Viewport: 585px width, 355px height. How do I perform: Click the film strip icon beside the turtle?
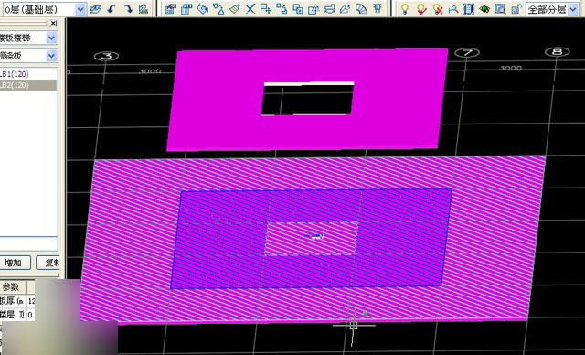(x=469, y=8)
